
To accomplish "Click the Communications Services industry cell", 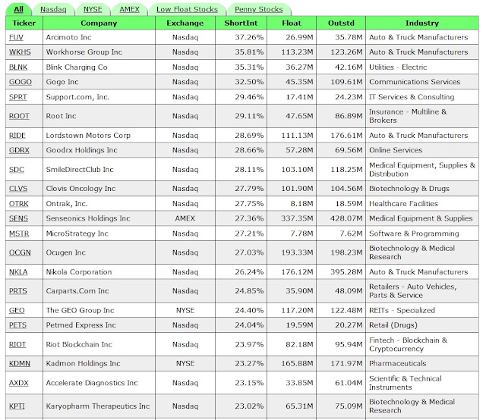I will 422,82.
